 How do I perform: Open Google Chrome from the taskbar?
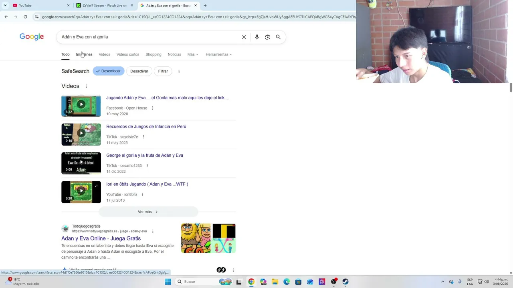[x=251, y=282]
